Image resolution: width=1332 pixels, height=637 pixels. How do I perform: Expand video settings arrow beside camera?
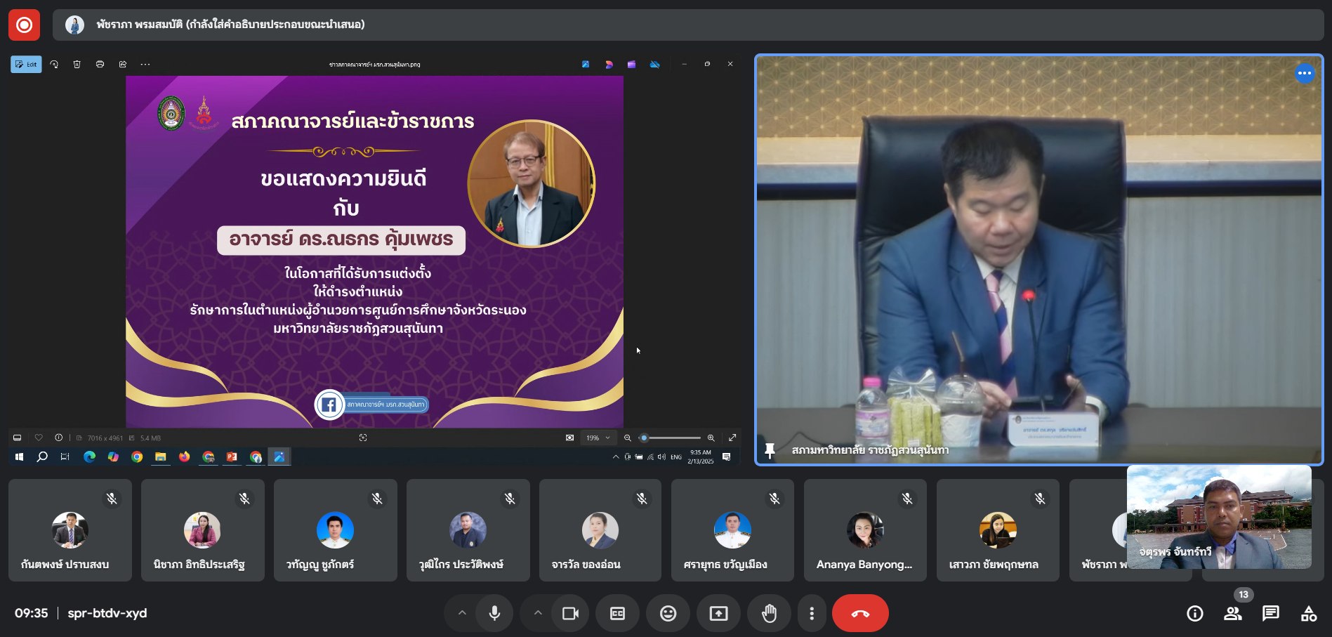(x=538, y=613)
